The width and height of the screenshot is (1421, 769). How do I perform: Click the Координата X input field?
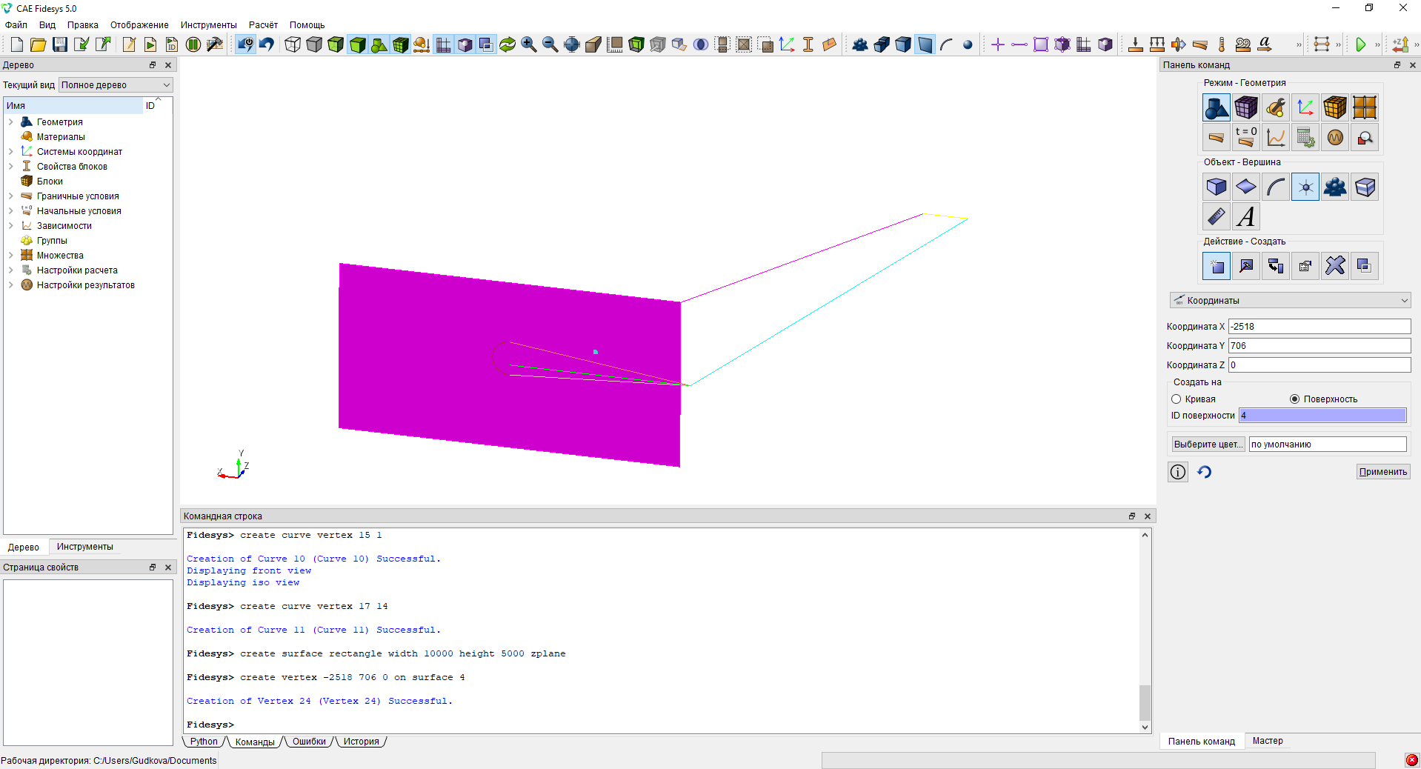tap(1319, 327)
